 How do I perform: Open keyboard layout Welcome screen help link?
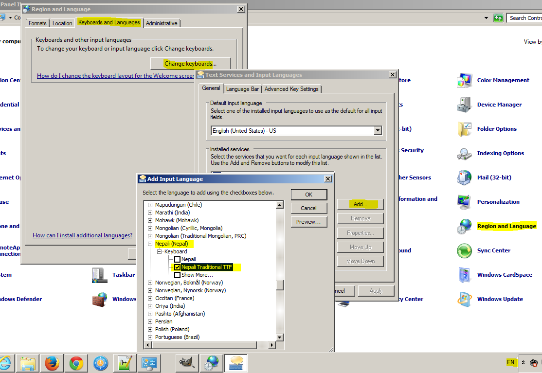tap(116, 76)
